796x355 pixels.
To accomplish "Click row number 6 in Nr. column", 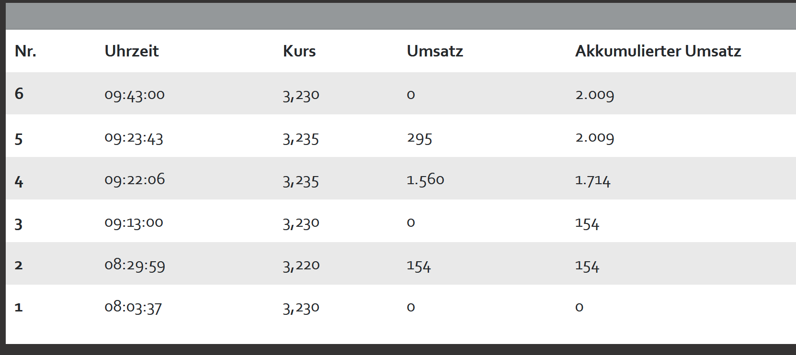I will [x=19, y=94].
